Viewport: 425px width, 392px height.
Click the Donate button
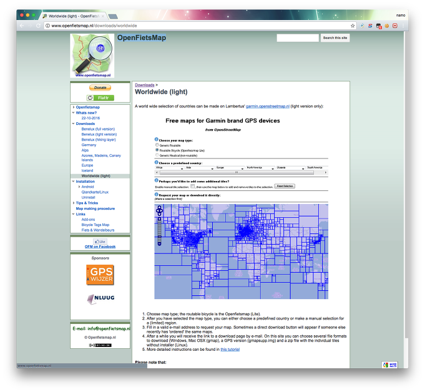pos(100,87)
